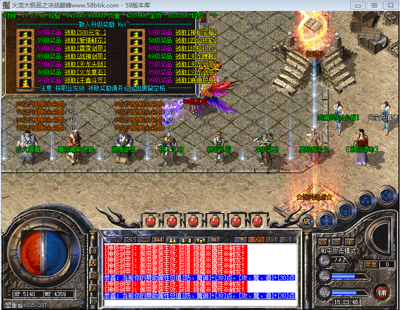Viewport: 400px width, 310px height.
Task: Claim the 99级奖品 reward link
Action: click(196, 80)
